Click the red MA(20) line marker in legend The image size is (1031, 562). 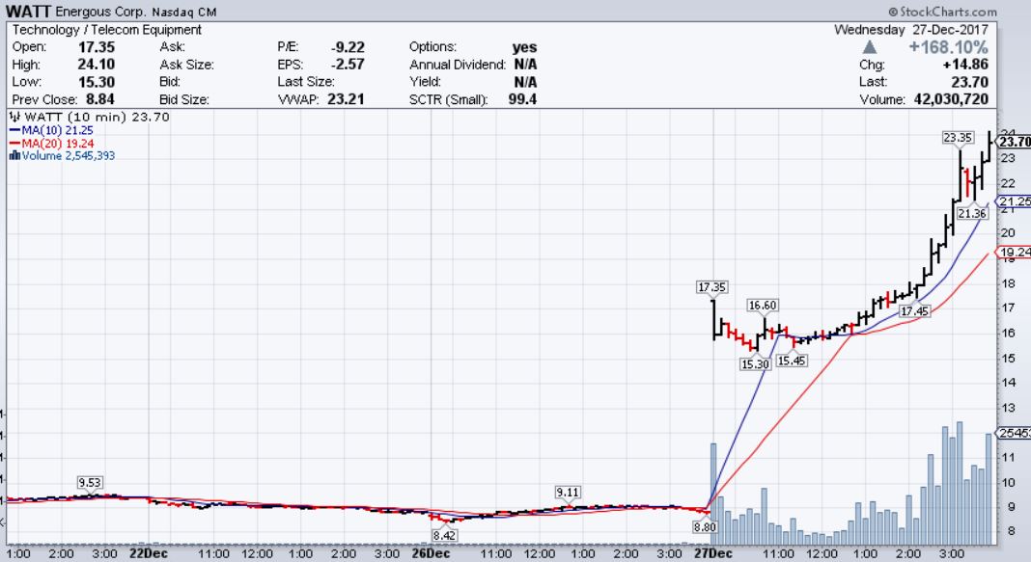14,143
